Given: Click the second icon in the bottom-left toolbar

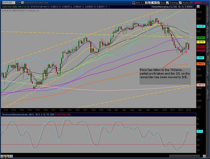Looking at the screenshot, I should coord(5,156).
